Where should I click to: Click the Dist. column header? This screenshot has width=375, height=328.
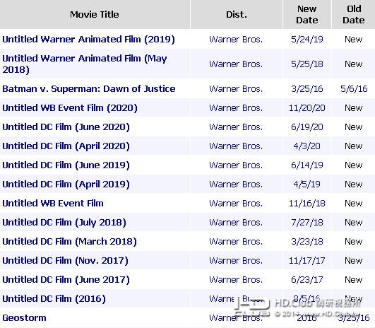tap(237, 15)
